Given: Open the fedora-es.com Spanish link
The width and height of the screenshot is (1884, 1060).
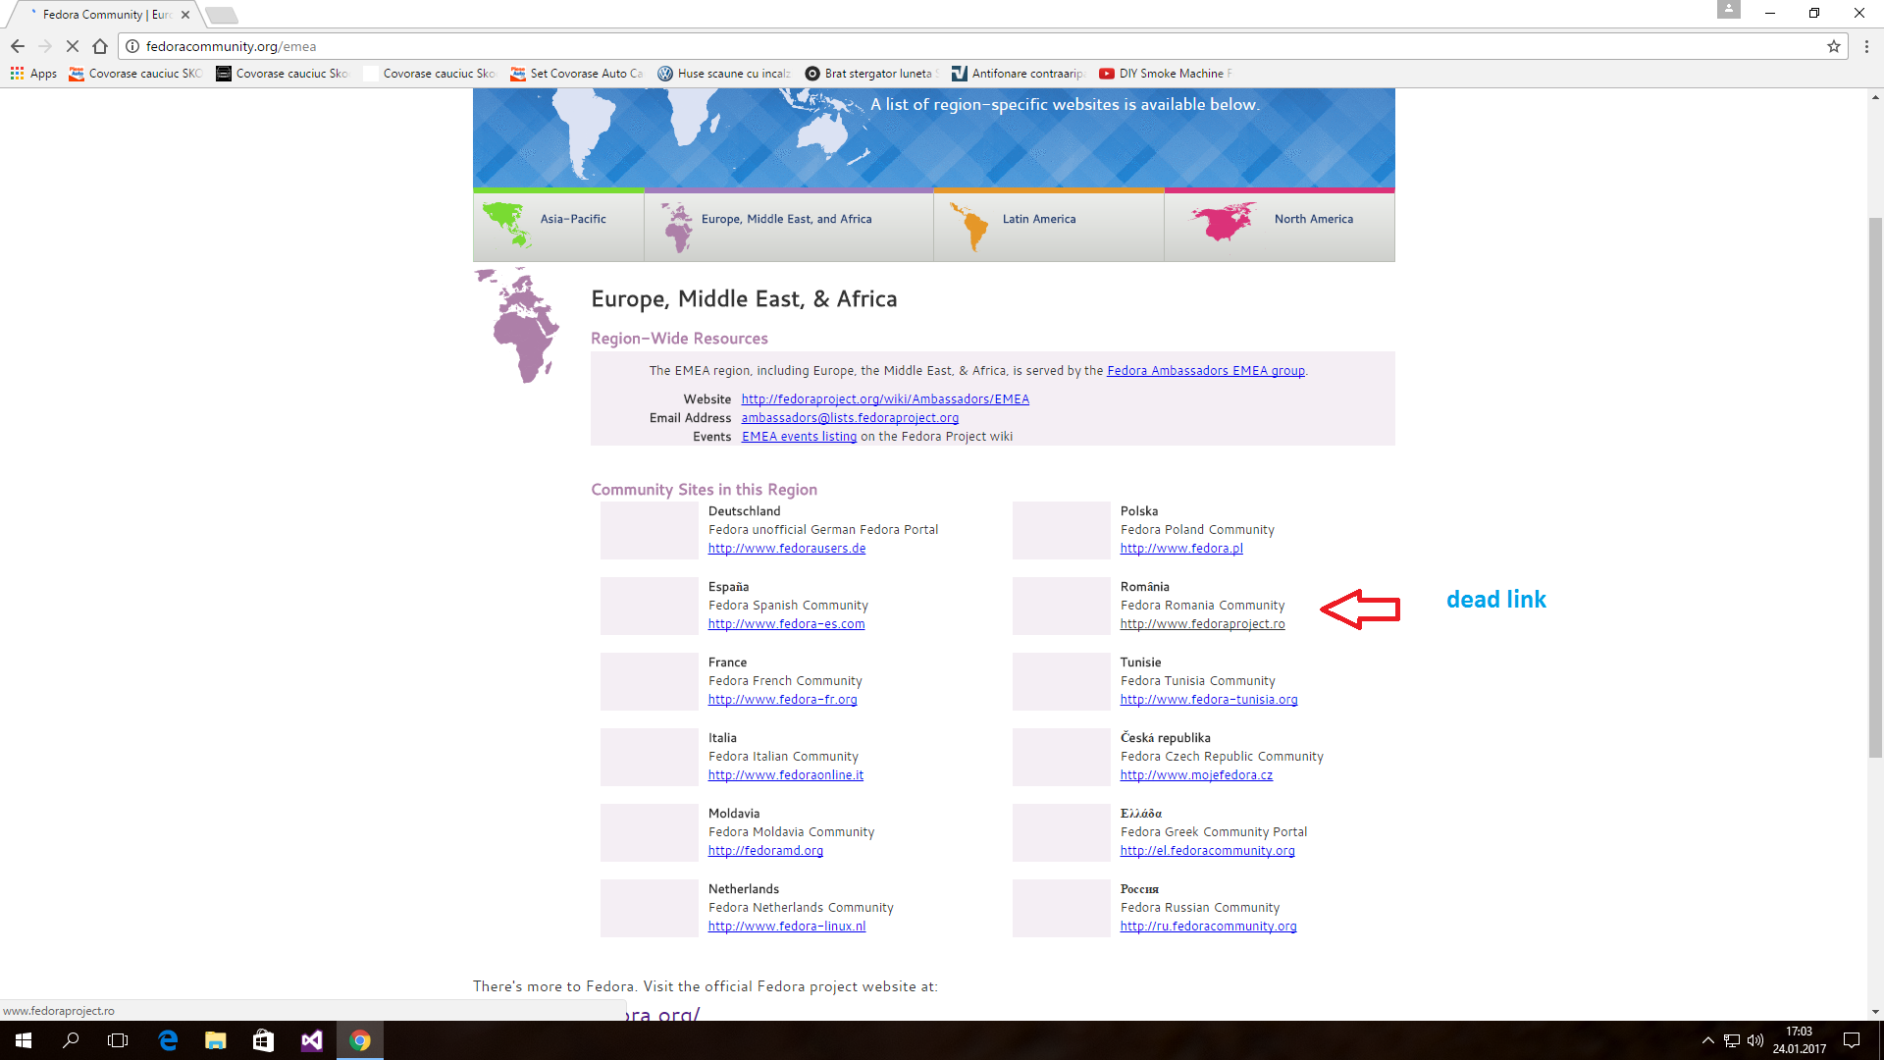Looking at the screenshot, I should pos(786,624).
